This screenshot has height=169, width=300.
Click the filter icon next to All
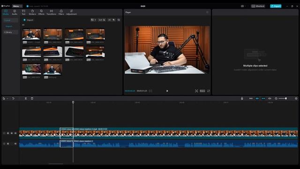coord(114,20)
